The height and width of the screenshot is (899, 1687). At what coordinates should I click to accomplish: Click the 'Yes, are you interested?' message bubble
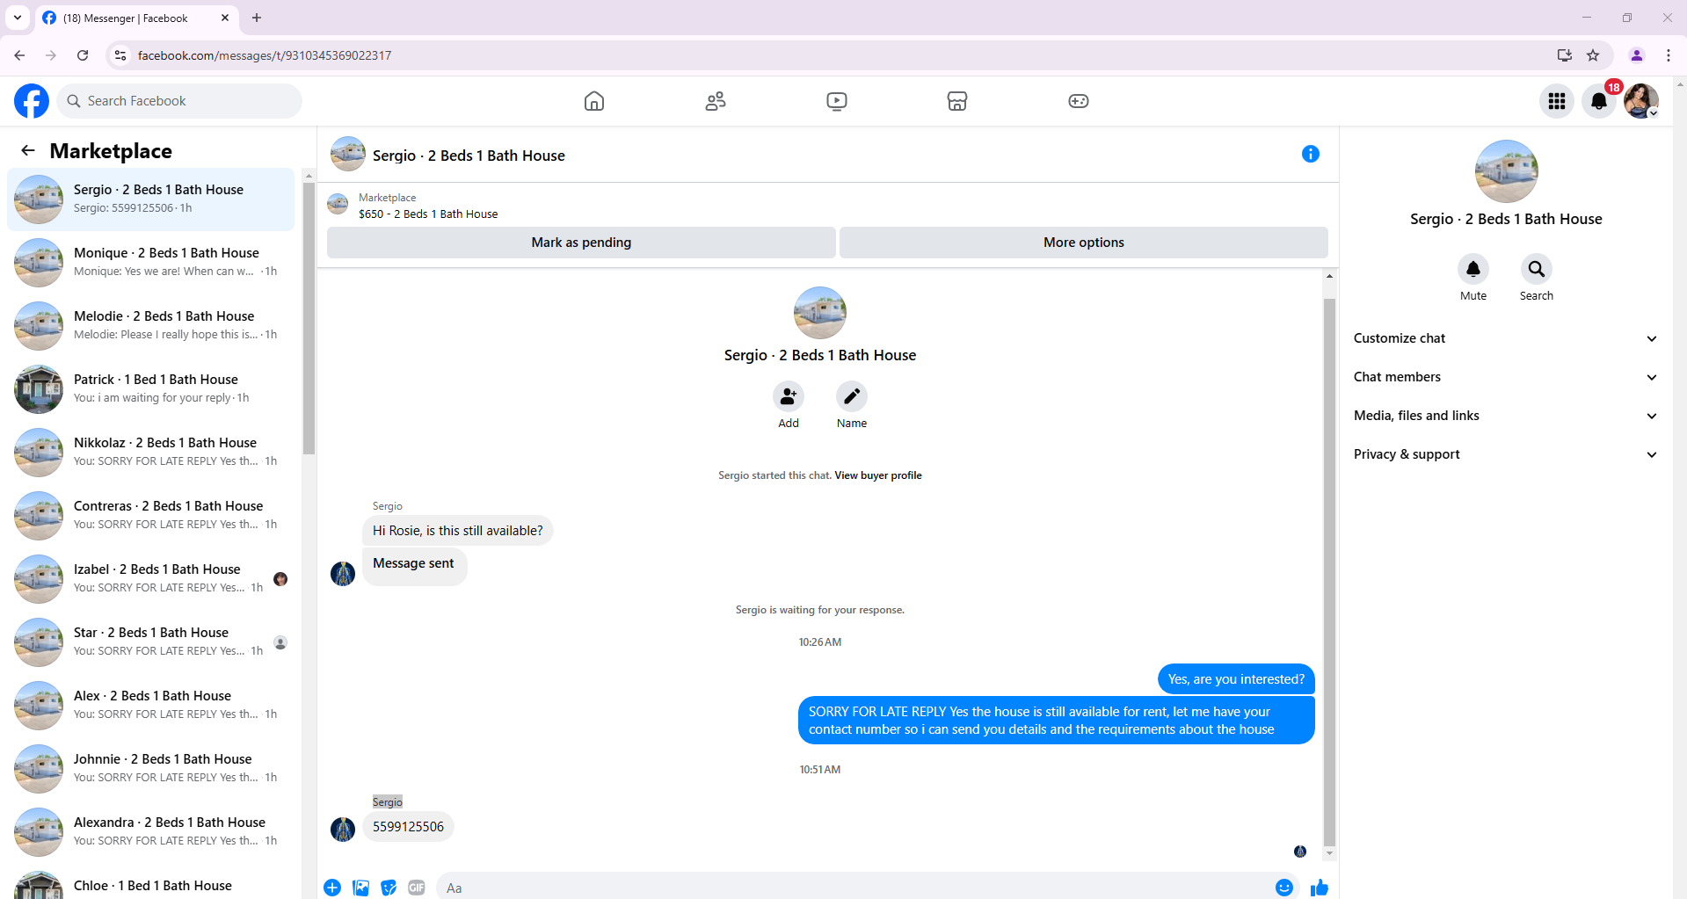[x=1236, y=679]
